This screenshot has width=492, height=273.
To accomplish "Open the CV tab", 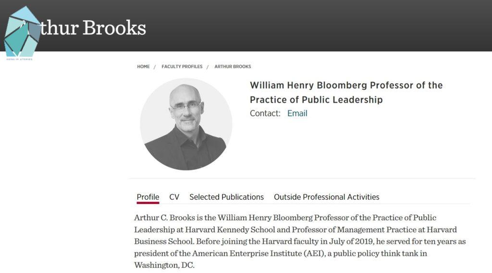I will coord(174,197).
